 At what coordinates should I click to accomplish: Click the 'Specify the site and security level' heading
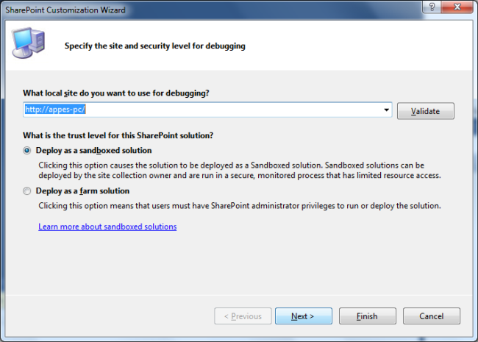click(x=154, y=46)
